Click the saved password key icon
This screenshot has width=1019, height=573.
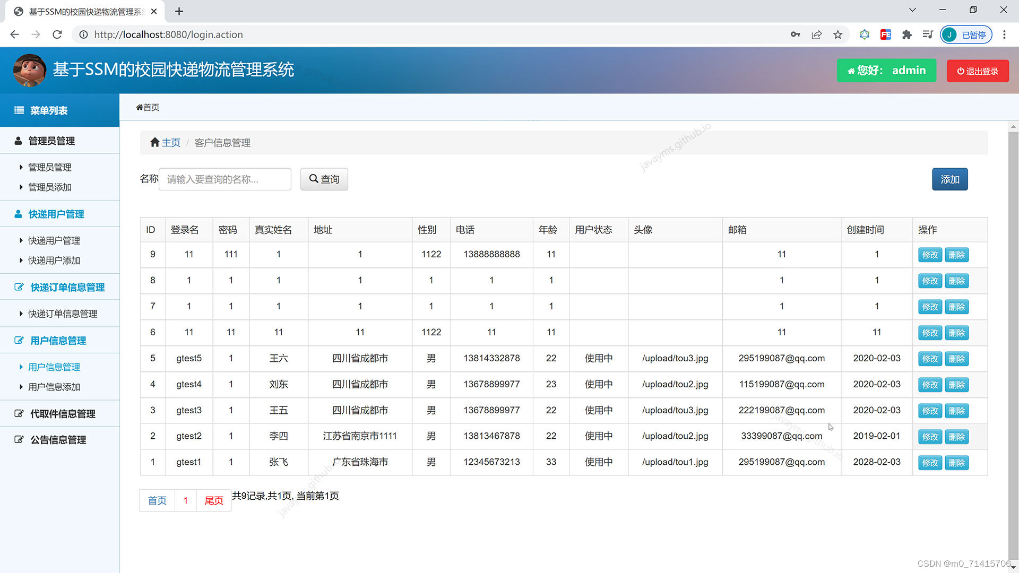795,34
